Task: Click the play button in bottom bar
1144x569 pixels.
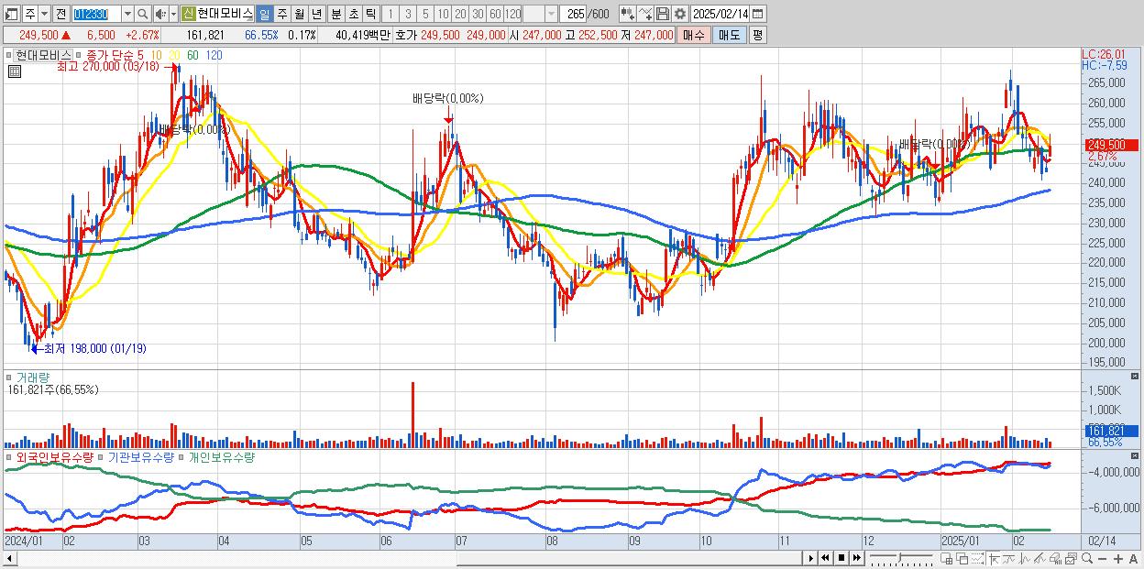Action: click(810, 558)
